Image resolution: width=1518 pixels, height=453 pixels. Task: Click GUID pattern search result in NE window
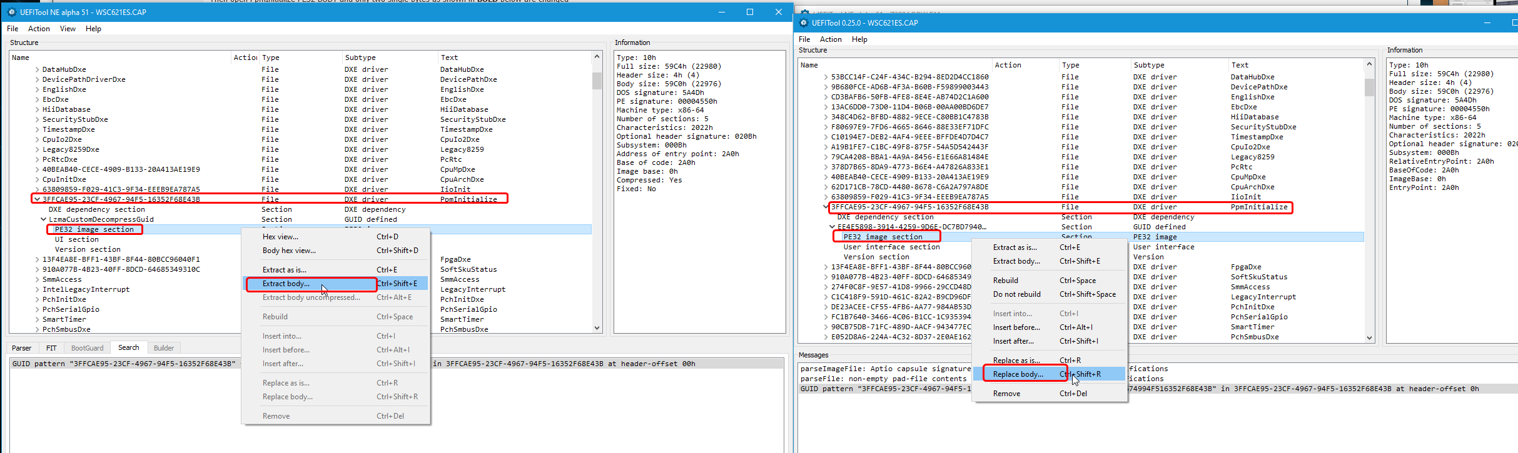tap(397, 364)
